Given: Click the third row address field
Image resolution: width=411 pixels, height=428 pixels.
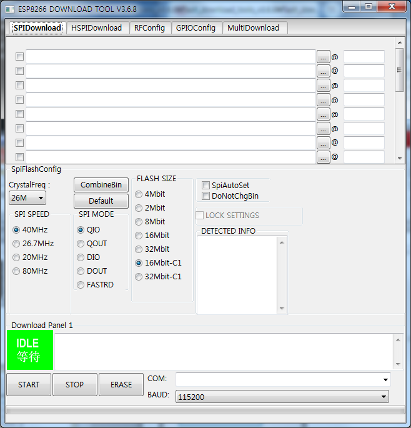Looking at the screenshot, I should click(364, 86).
